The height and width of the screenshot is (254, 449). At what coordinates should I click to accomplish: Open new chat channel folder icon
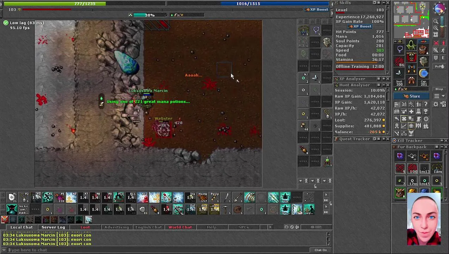pyautogui.click(x=287, y=227)
